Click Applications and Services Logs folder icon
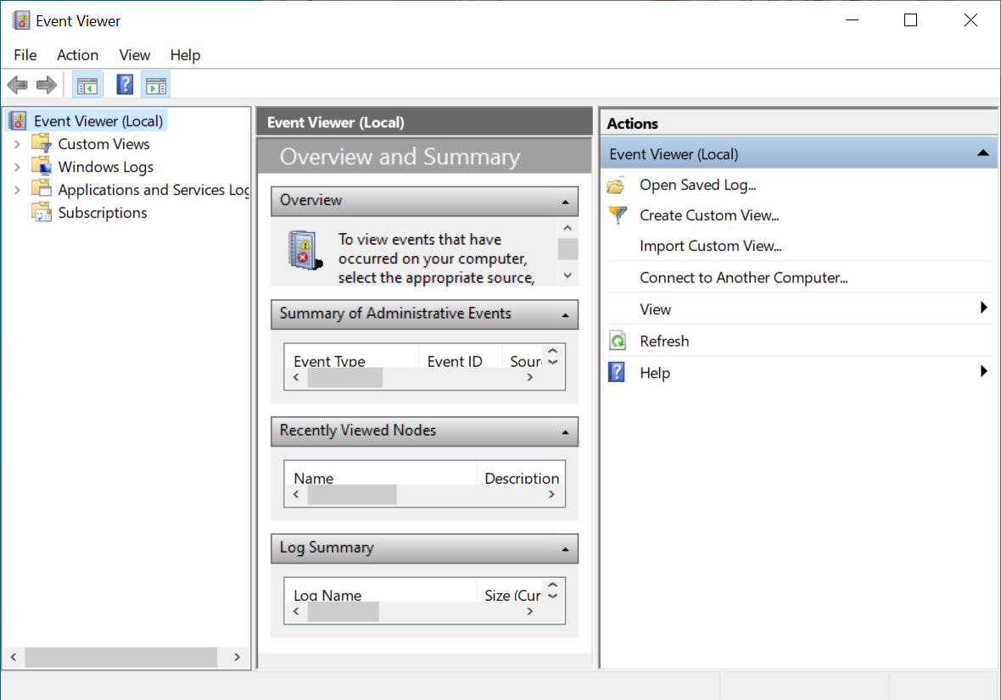Image resolution: width=1001 pixels, height=700 pixels. coord(42,189)
